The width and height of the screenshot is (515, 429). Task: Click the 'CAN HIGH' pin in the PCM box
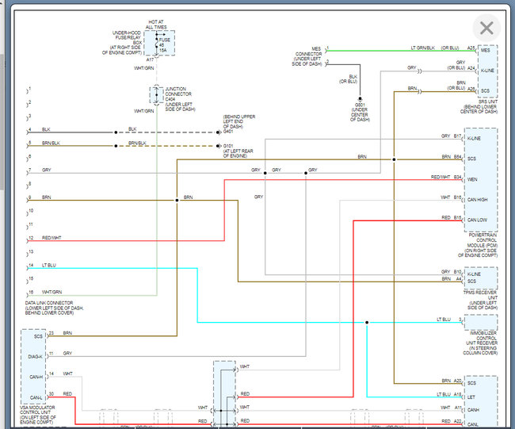477,200
